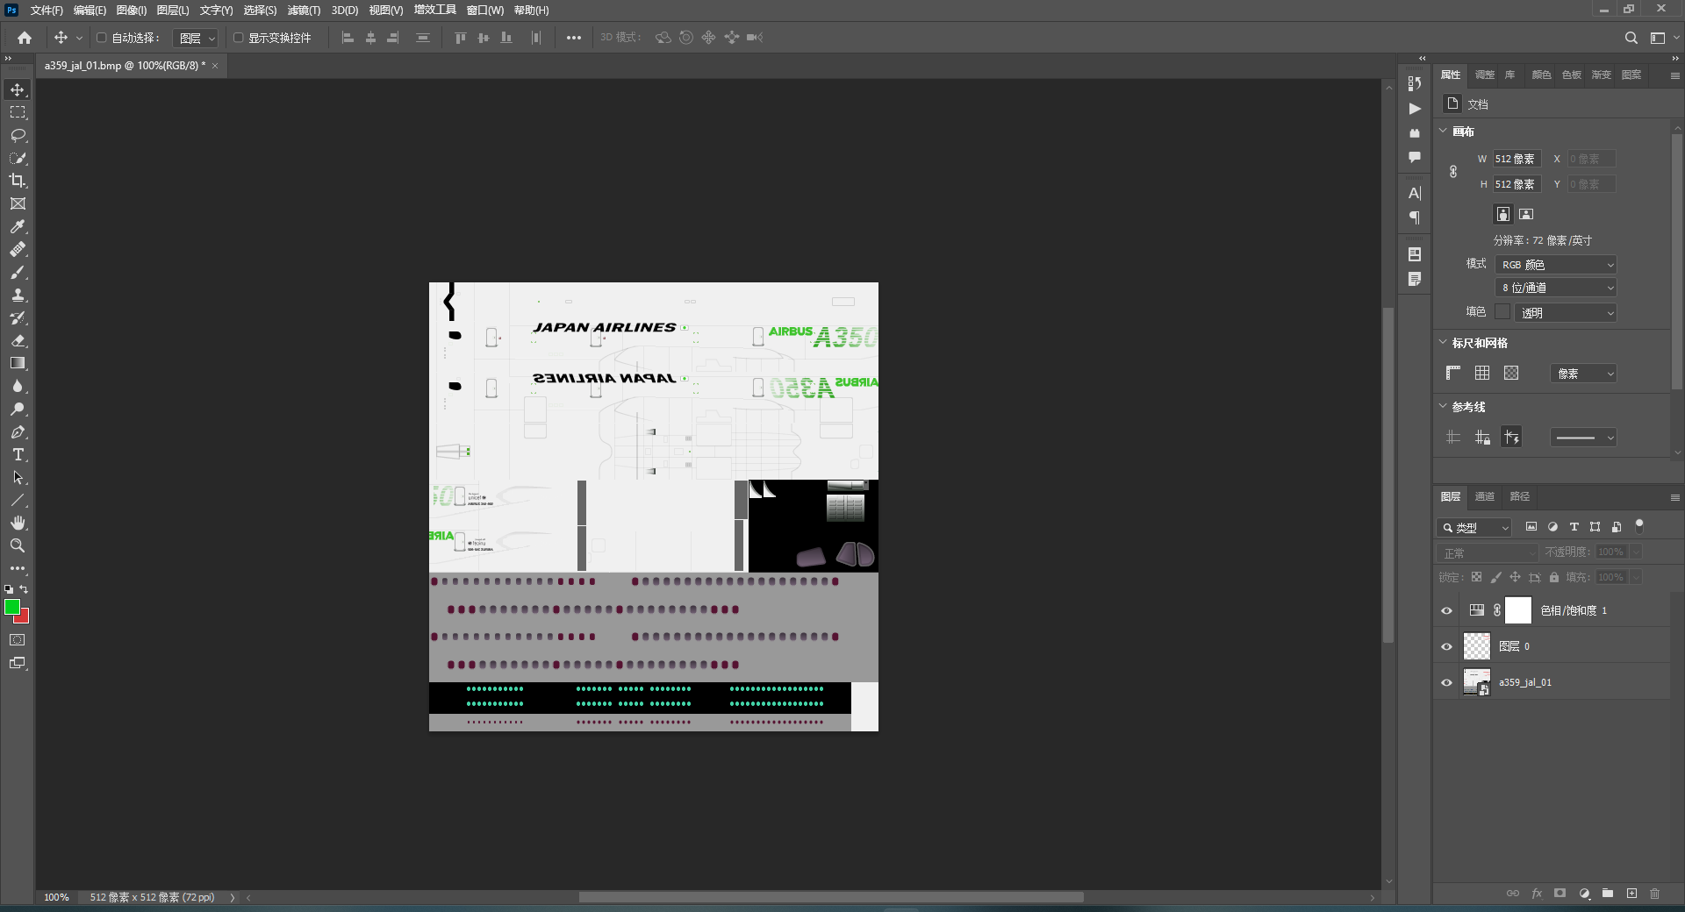Image resolution: width=1685 pixels, height=912 pixels.
Task: Open the 图像(I) menu
Action: click(132, 11)
